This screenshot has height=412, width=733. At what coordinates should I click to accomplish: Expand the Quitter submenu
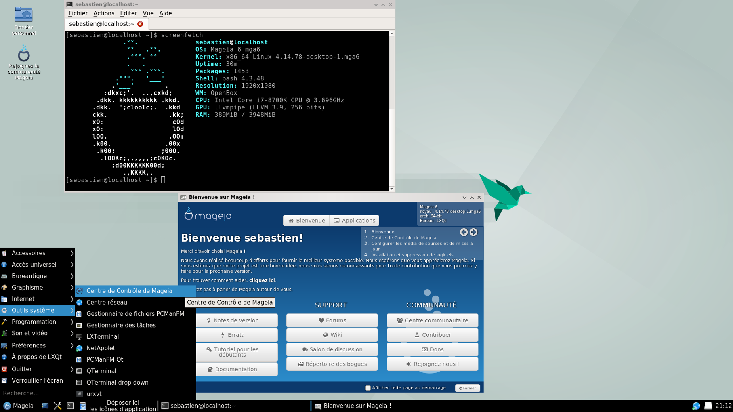[37, 369]
